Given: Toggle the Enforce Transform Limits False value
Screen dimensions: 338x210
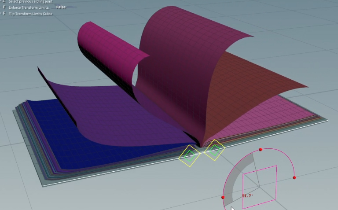Looking at the screenshot, I should pyautogui.click(x=61, y=7).
